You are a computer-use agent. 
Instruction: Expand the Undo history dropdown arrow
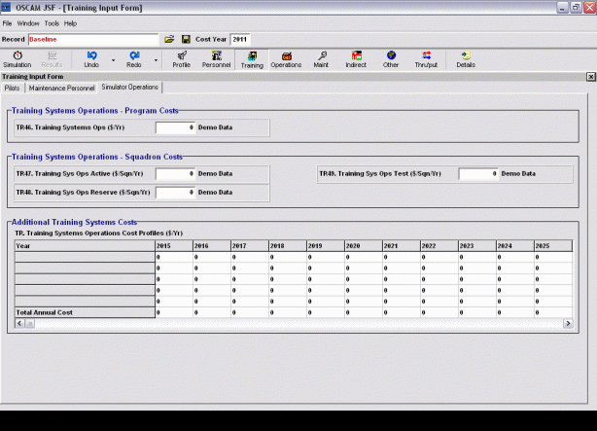(113, 60)
